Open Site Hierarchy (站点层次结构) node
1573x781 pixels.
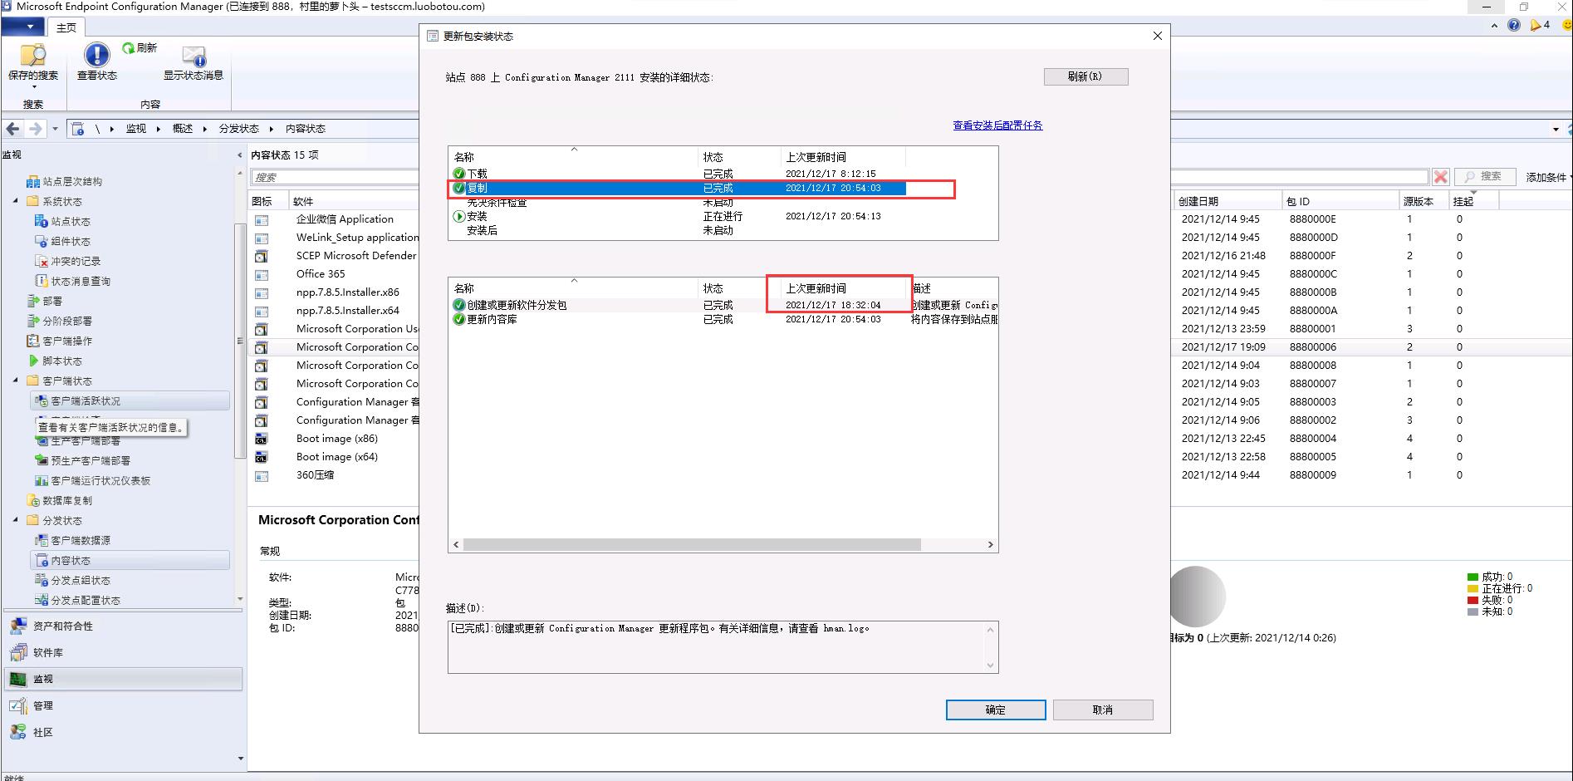64,182
